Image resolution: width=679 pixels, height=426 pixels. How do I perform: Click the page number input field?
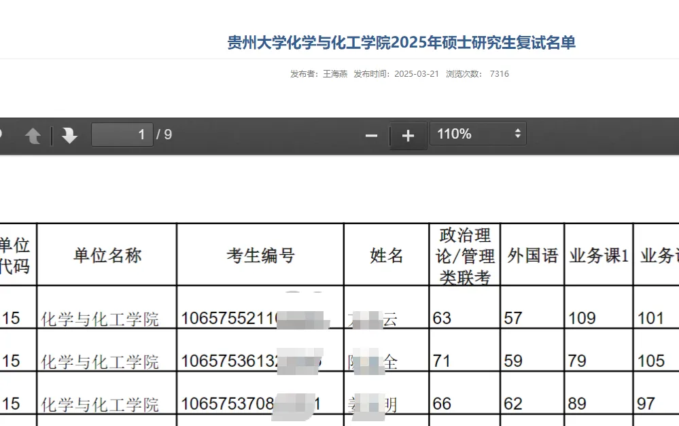tap(122, 135)
